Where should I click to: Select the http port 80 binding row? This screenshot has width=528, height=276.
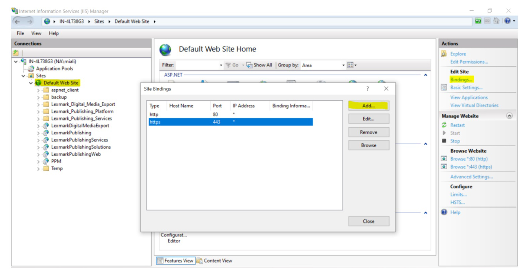(x=231, y=114)
